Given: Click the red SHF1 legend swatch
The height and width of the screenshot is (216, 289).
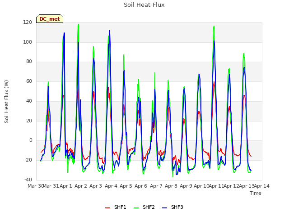Looking at the screenshot, I should point(107,207).
